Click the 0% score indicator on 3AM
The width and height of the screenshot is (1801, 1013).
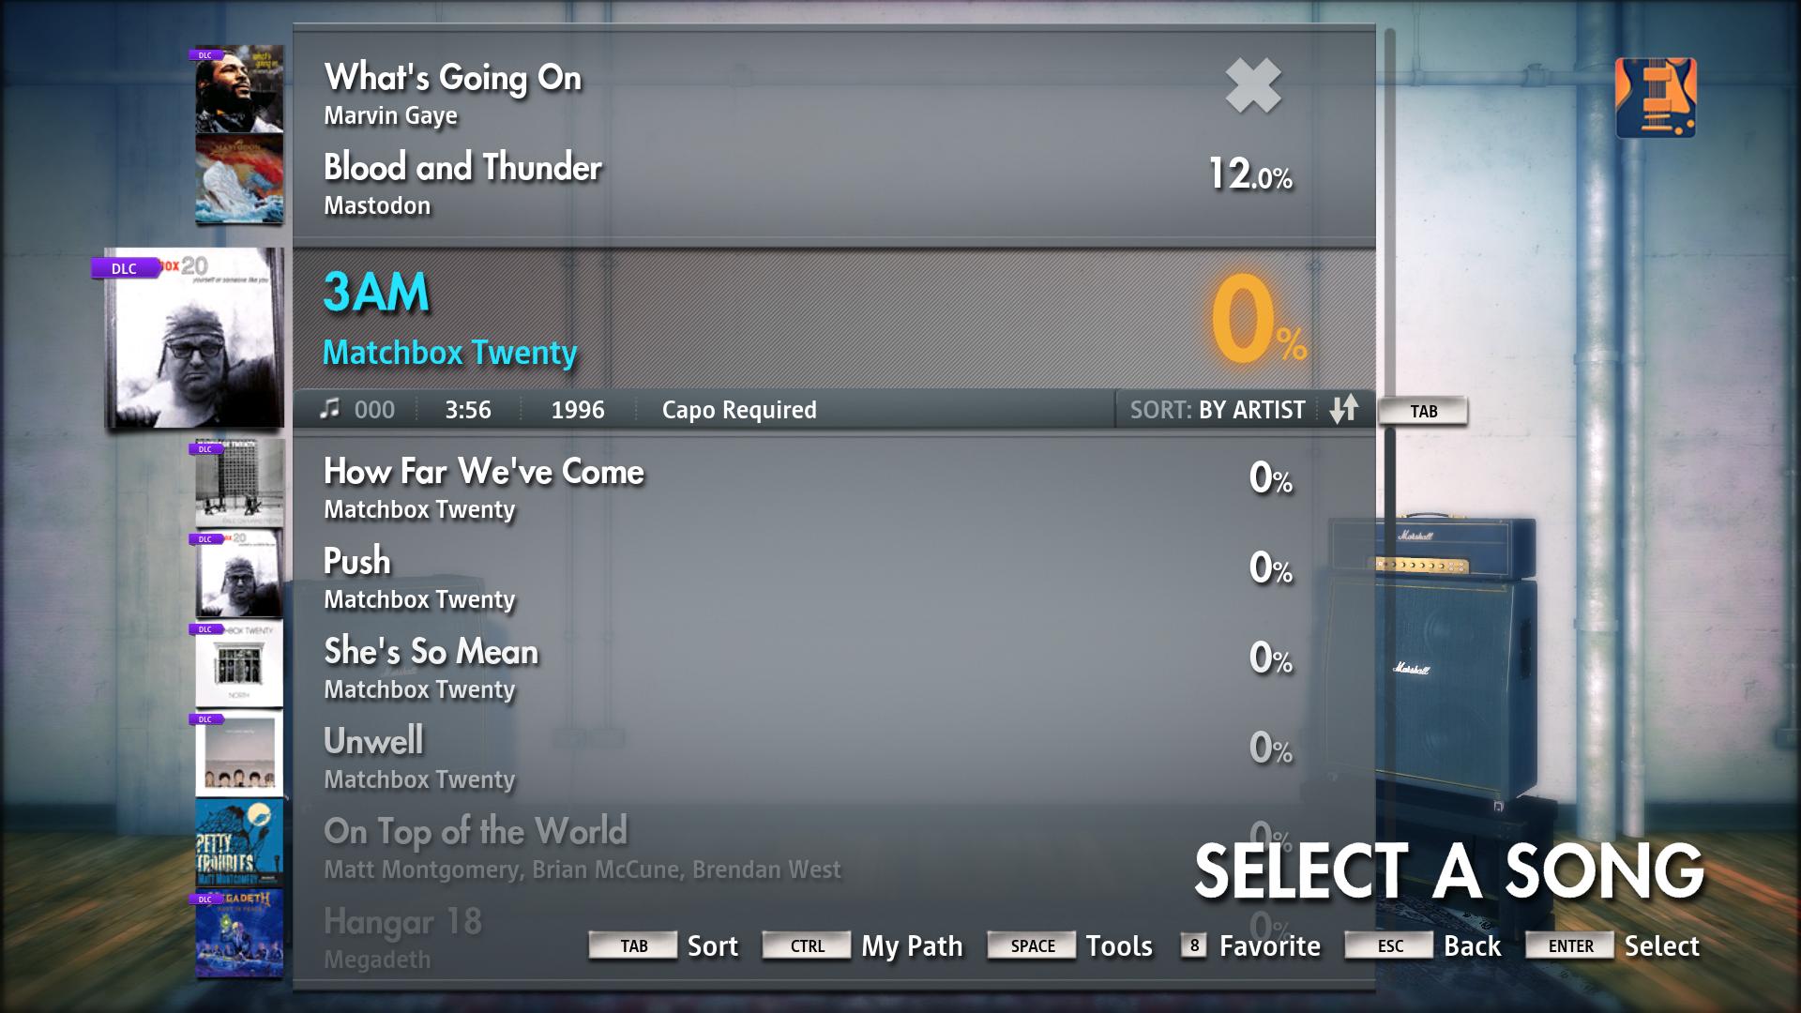(x=1243, y=322)
